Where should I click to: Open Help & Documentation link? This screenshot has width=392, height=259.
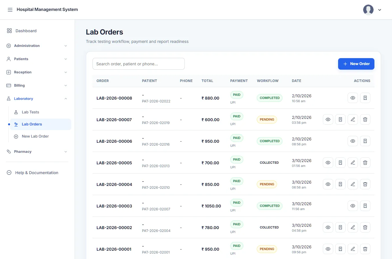click(x=37, y=173)
